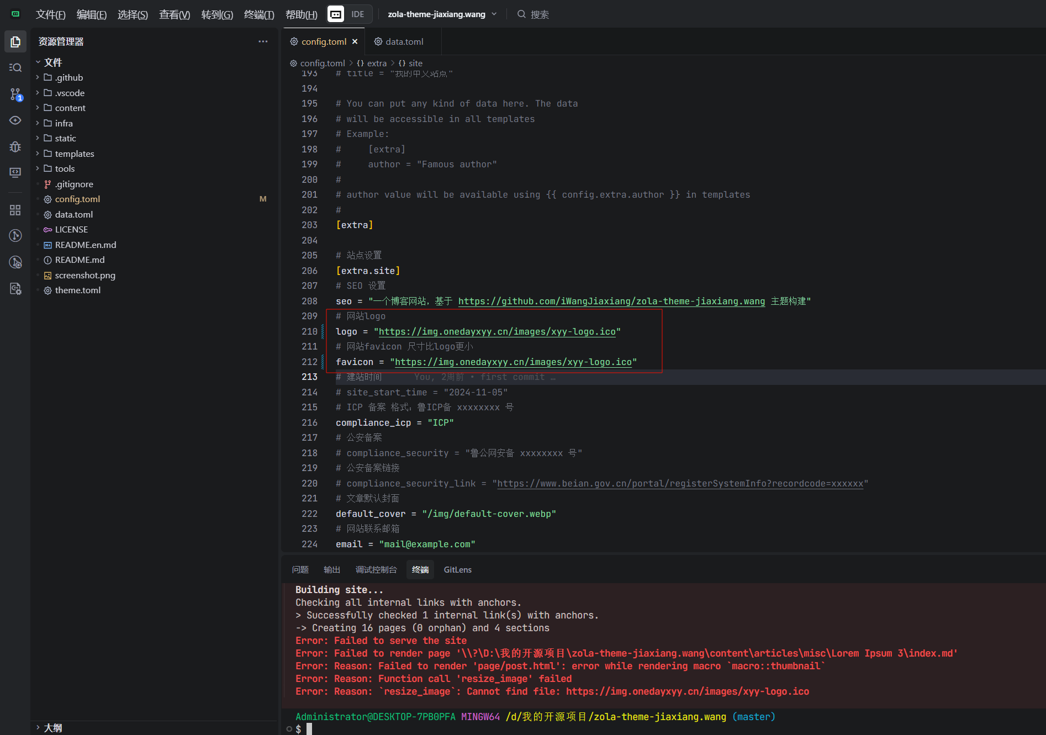The image size is (1046, 735).
Task: Switch to the GitLens panel tab
Action: click(x=458, y=569)
